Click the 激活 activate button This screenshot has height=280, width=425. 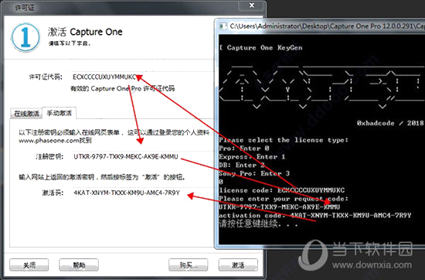click(x=238, y=265)
